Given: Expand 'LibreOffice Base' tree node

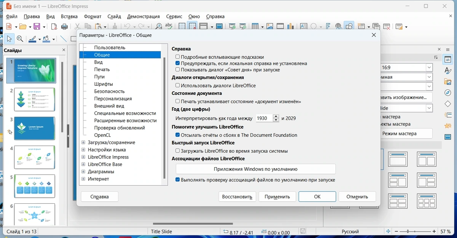Looking at the screenshot, I should click(83, 164).
